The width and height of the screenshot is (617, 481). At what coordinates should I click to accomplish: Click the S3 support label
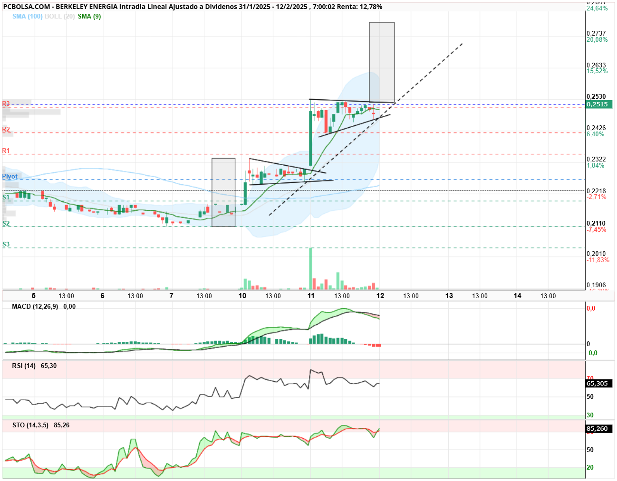pyautogui.click(x=6, y=244)
